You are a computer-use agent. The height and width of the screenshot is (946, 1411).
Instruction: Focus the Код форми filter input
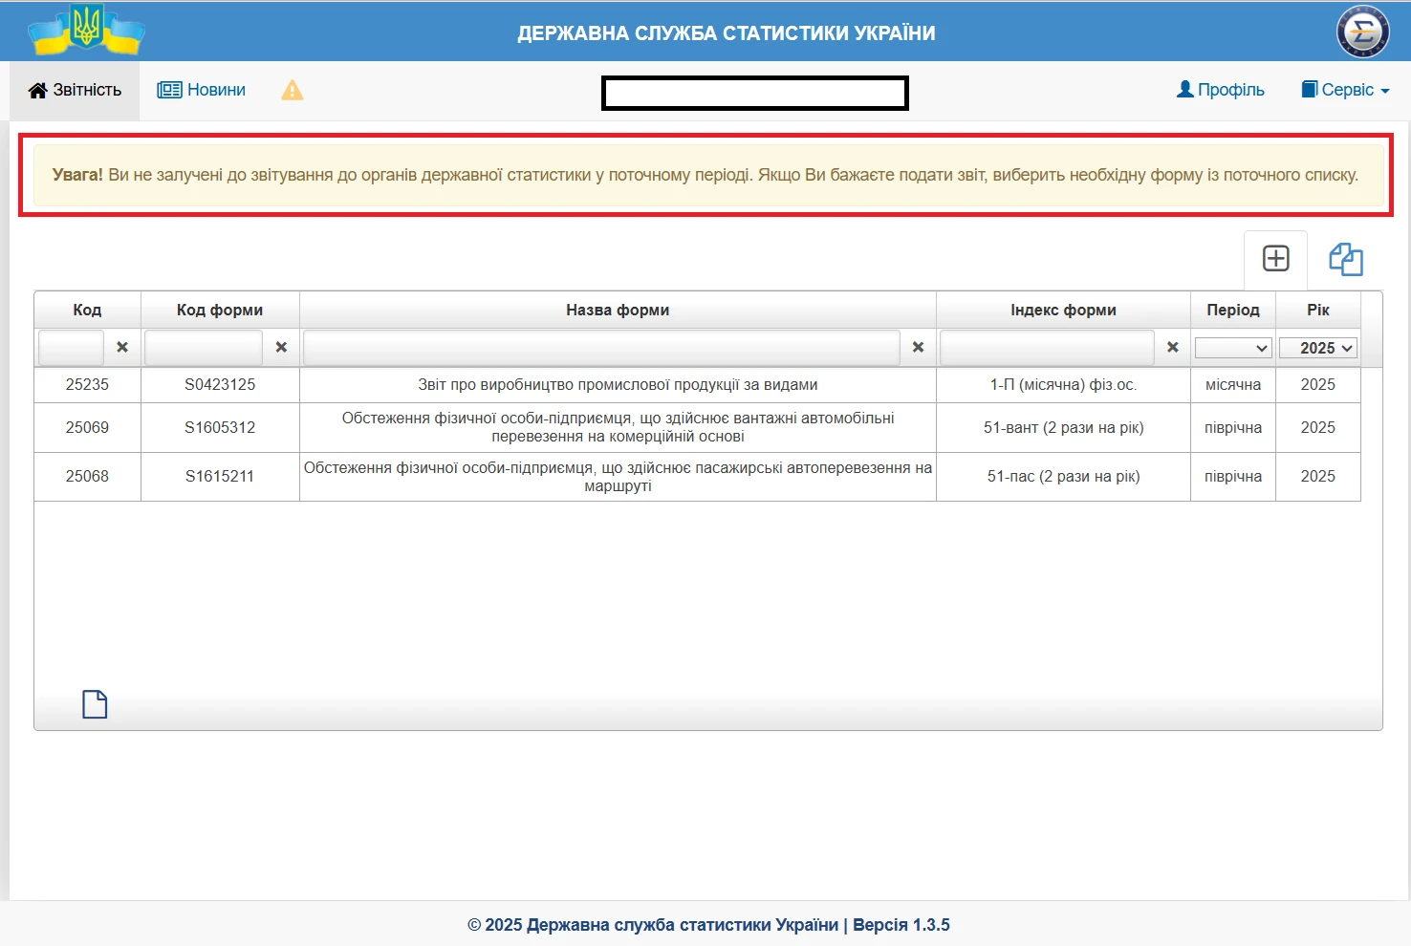coord(204,348)
